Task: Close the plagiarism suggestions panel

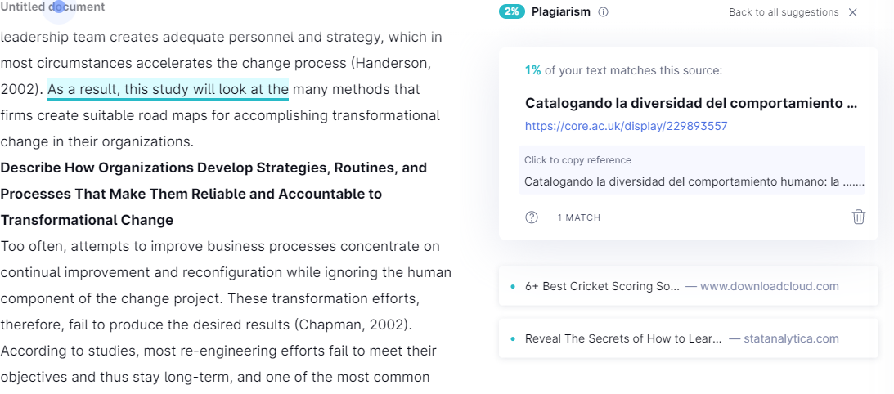Action: 853,12
